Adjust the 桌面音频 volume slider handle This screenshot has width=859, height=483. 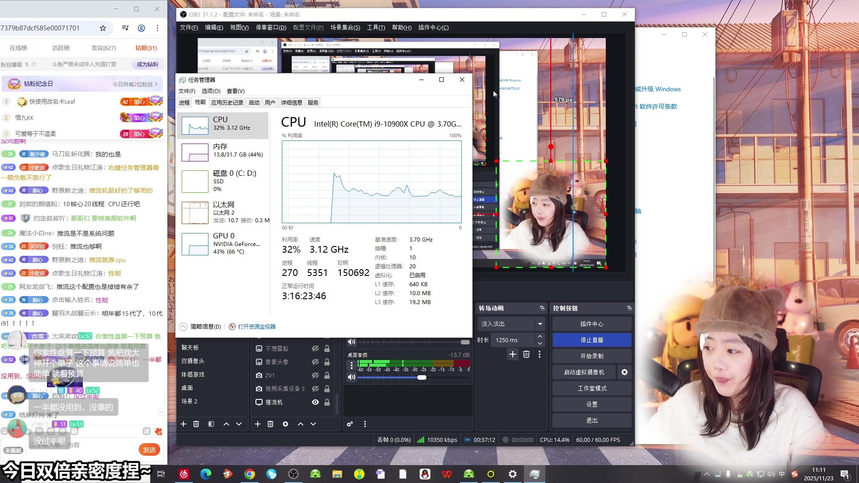coord(422,377)
